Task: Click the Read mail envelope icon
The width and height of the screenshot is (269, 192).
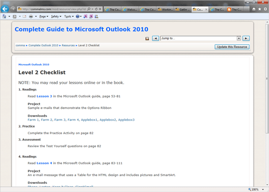Action: [x=24, y=17]
